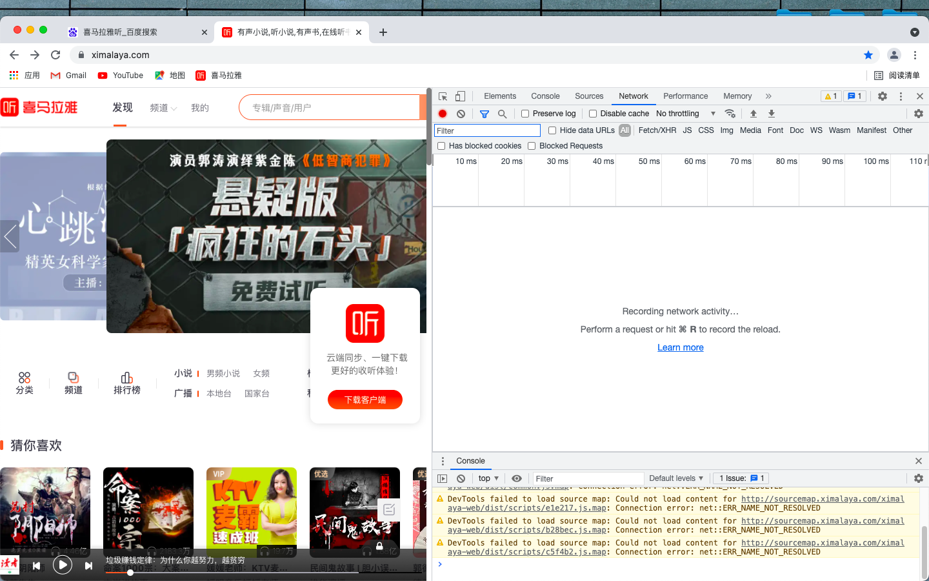Stop recording the network log
The image size is (929, 581).
[x=443, y=114]
